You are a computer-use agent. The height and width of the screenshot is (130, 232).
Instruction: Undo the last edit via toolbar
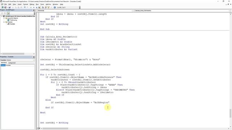pyautogui.click(x=25, y=7)
